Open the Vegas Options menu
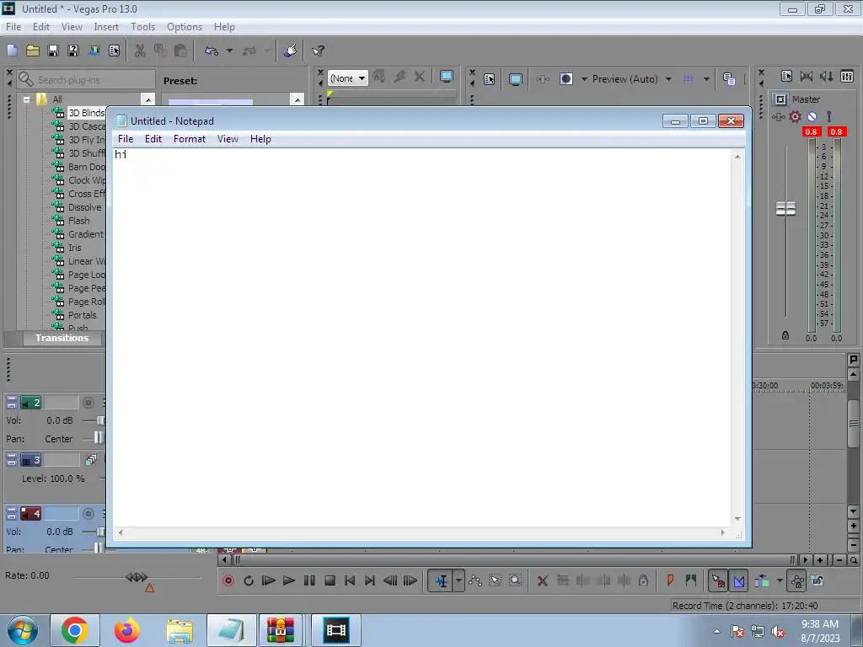The width and height of the screenshot is (863, 647). (x=185, y=27)
